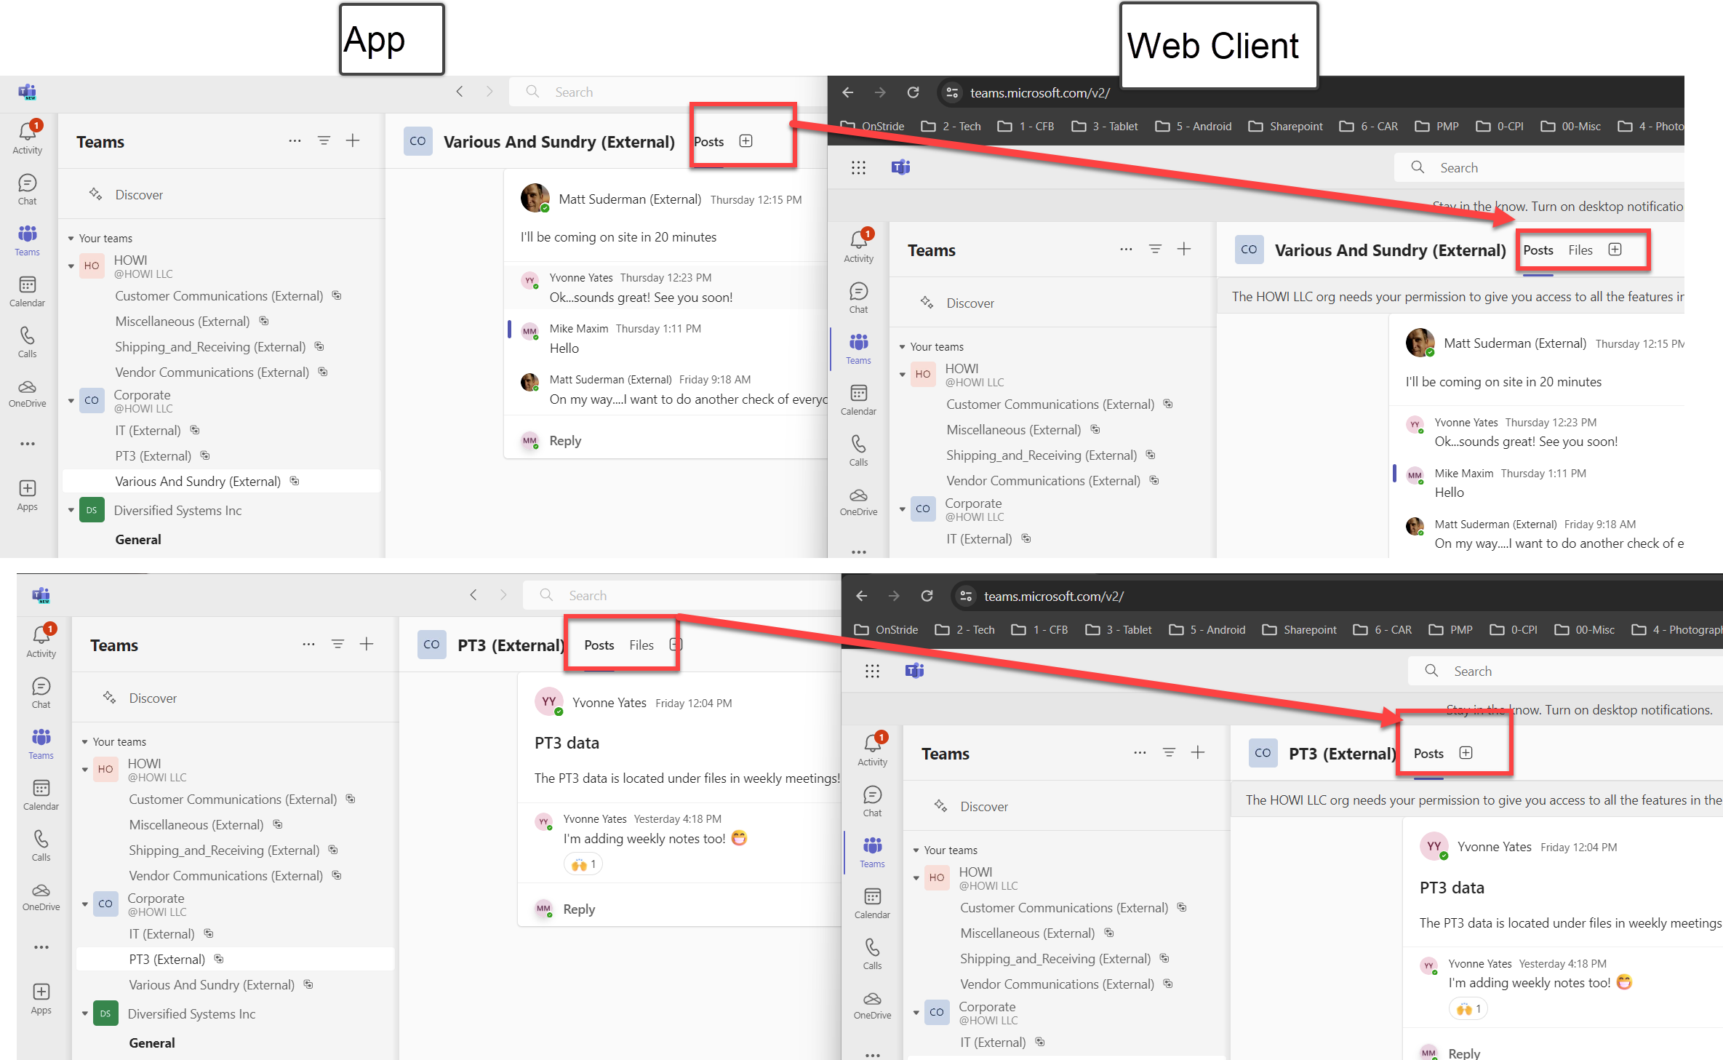Screen dimensions: 1723x1060
Task: Open Activity in the top web client sidebar
Action: click(x=859, y=246)
